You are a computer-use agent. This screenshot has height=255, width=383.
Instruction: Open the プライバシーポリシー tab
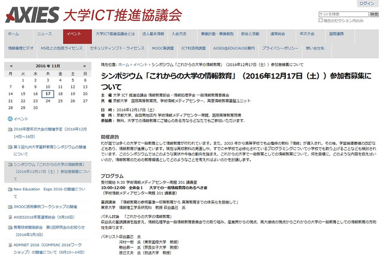(x=280, y=51)
